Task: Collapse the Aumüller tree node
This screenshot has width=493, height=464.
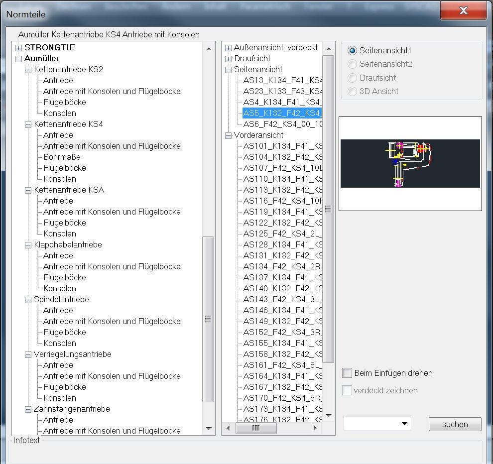Action: tap(19, 59)
